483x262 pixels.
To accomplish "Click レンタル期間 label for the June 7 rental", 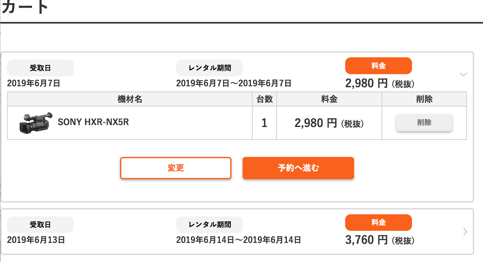I will coord(210,68).
